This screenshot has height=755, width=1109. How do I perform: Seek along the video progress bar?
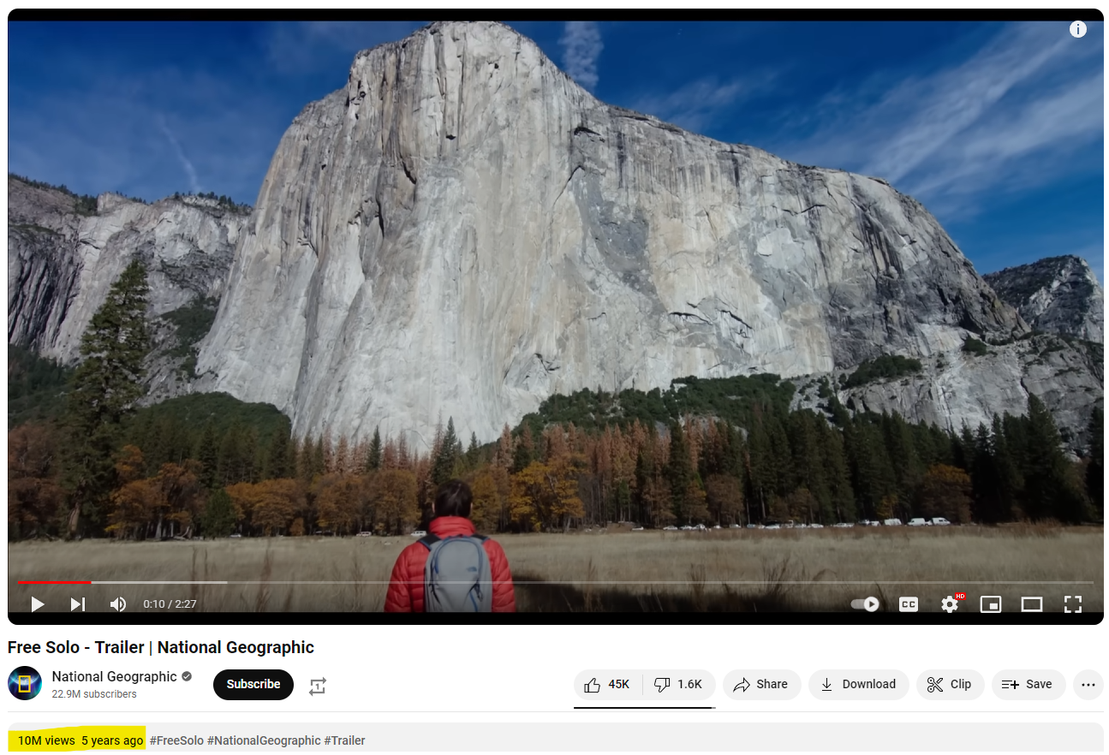[555, 583]
